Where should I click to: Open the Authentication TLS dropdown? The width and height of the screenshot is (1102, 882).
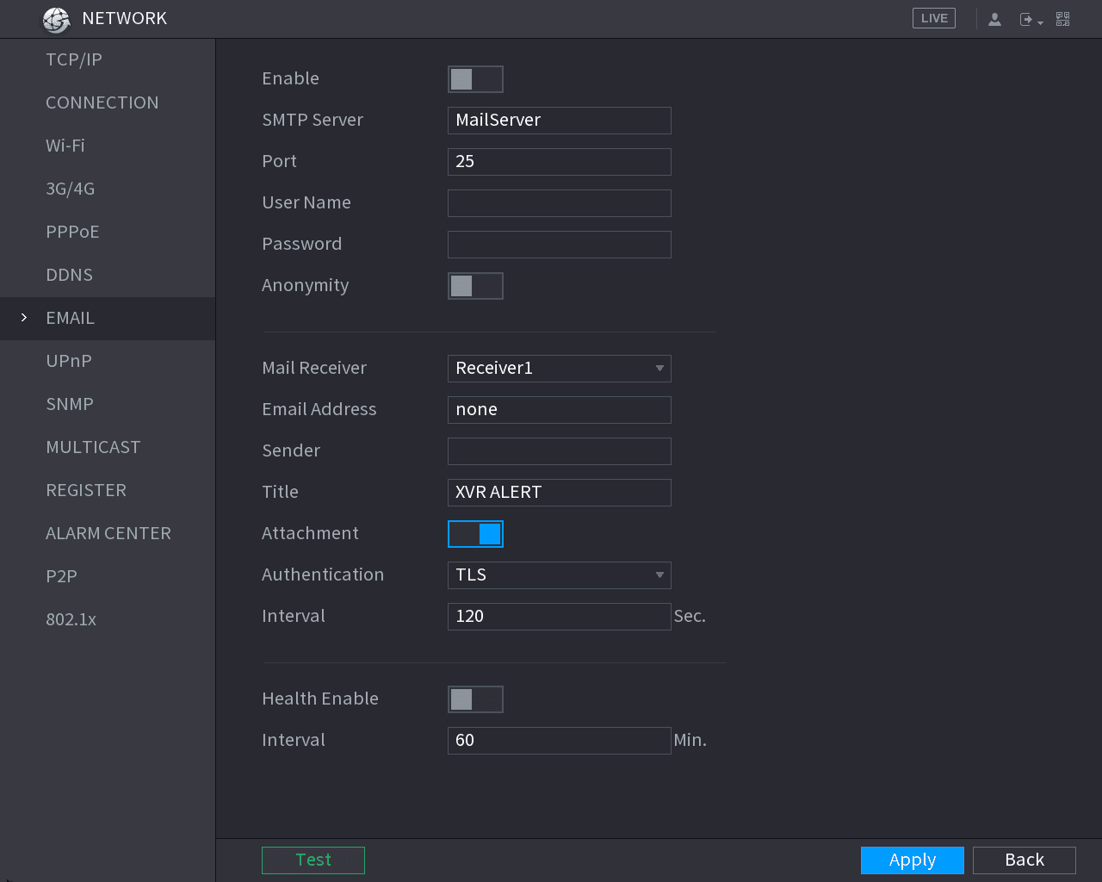pyautogui.click(x=560, y=575)
